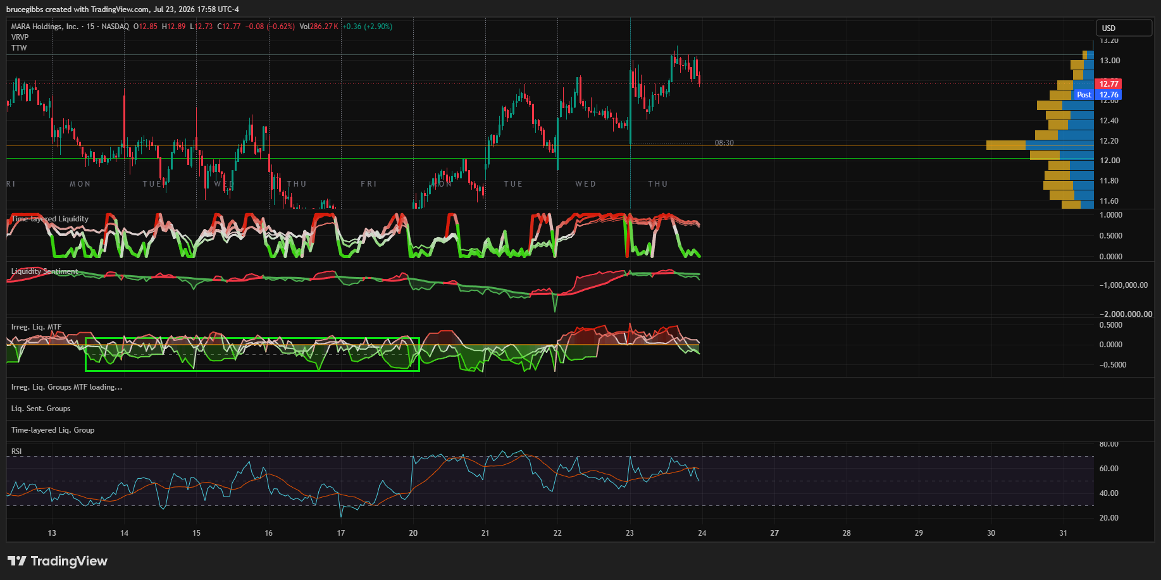1161x580 pixels.
Task: Click date 27 on the time axis
Action: [774, 533]
